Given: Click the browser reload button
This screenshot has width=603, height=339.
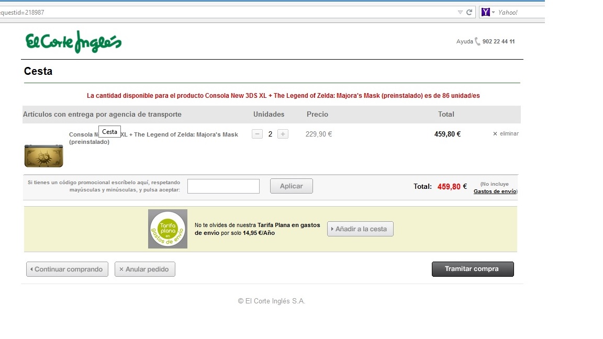Looking at the screenshot, I should tap(469, 13).
